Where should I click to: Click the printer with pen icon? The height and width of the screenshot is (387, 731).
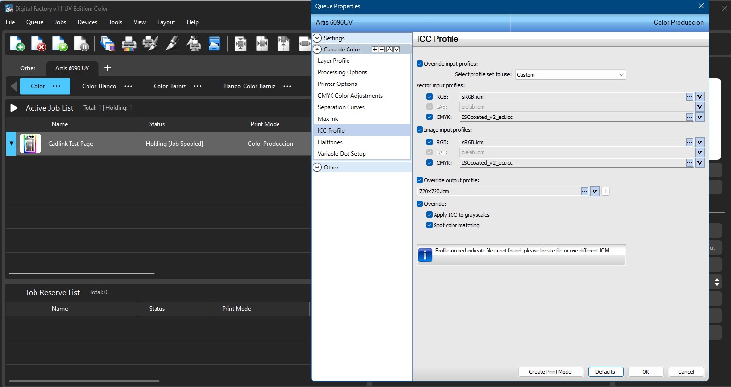click(x=150, y=44)
